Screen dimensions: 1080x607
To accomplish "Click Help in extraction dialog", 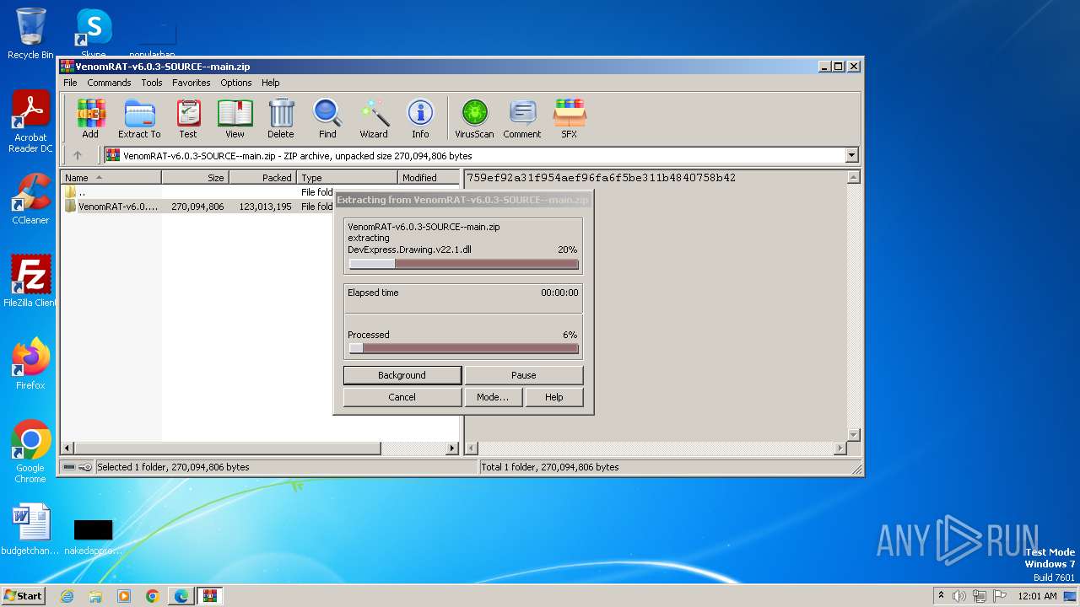I will point(554,397).
